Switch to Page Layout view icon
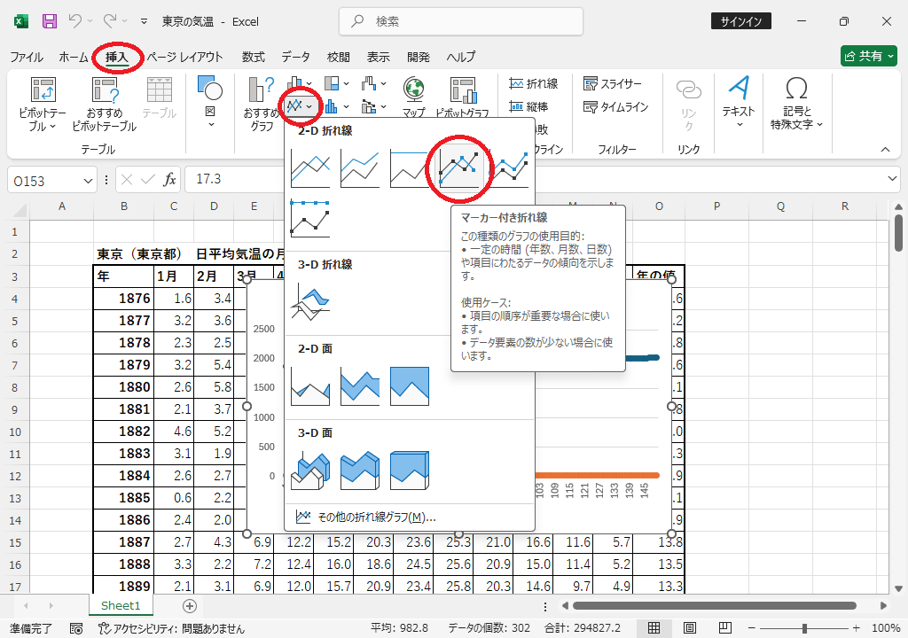 [x=690, y=628]
